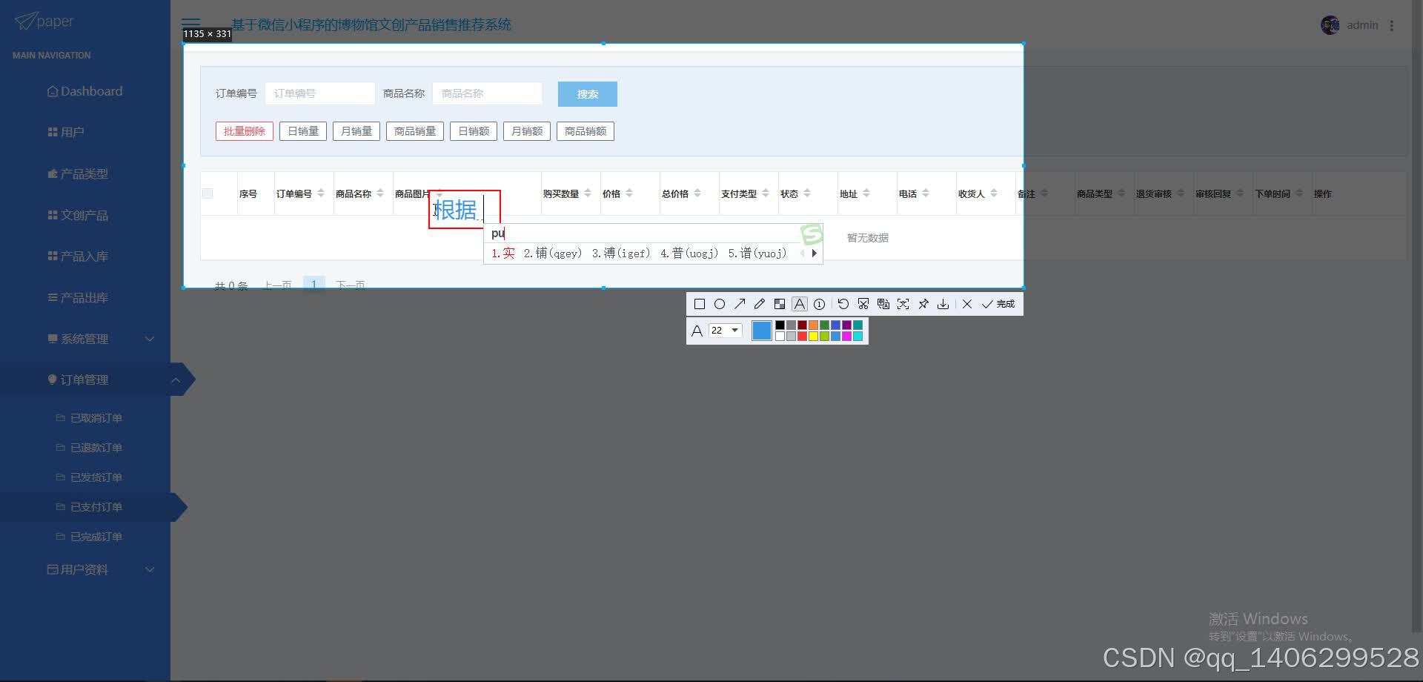1423x682 pixels.
Task: Expand the 用户资料 sidebar menu
Action: tap(85, 569)
